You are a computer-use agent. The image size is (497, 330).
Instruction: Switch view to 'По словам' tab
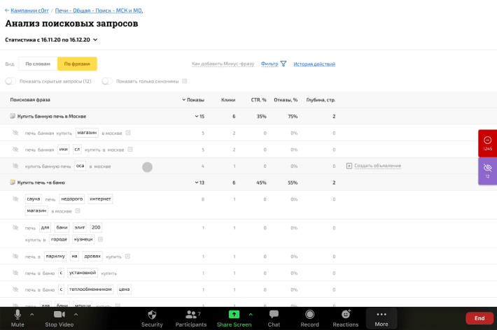point(38,64)
